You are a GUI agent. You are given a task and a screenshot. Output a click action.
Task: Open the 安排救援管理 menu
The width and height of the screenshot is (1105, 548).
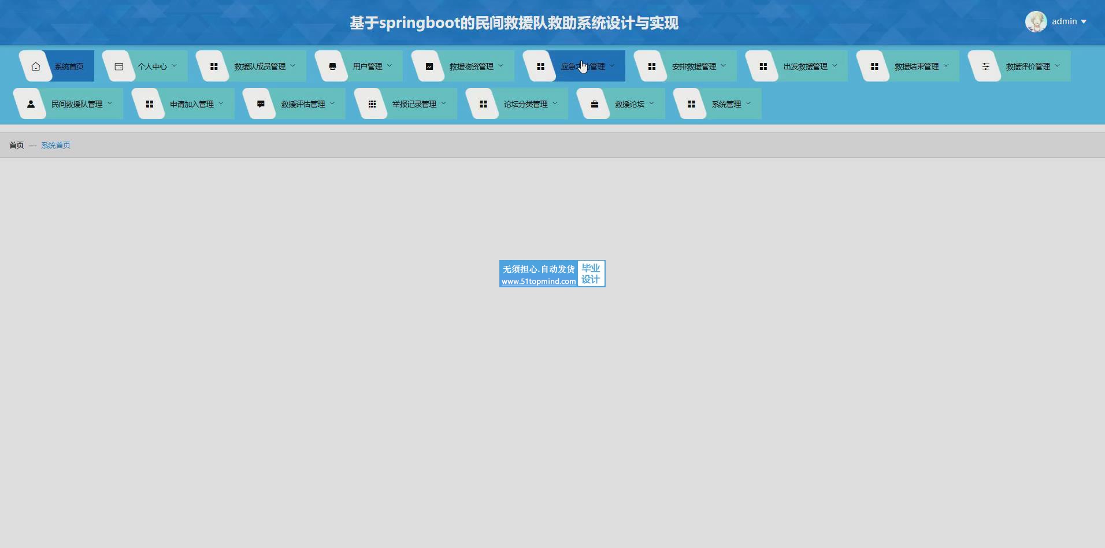694,66
